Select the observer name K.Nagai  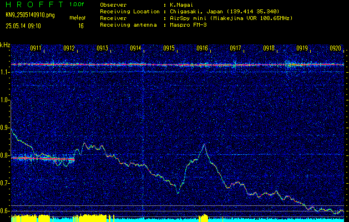(181, 5)
